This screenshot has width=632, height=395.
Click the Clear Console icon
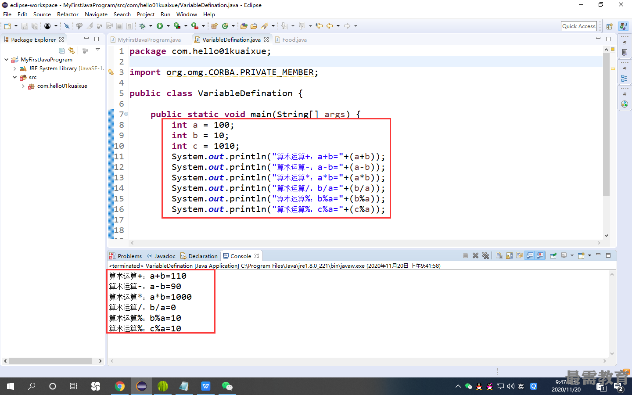499,255
